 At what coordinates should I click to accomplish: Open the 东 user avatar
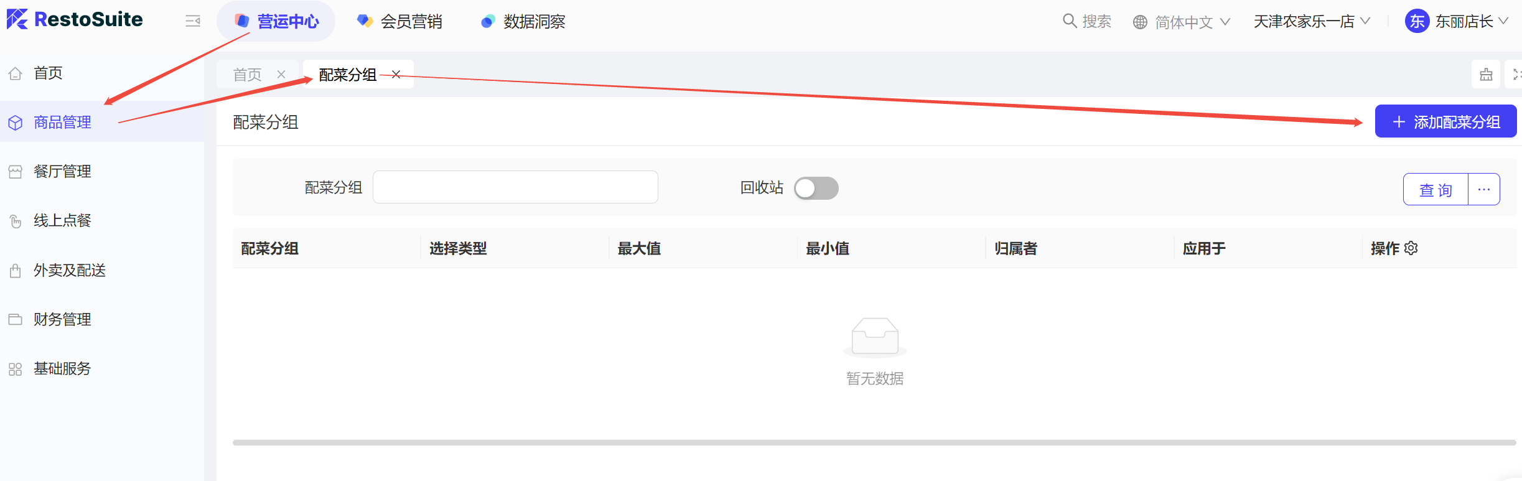click(1417, 21)
